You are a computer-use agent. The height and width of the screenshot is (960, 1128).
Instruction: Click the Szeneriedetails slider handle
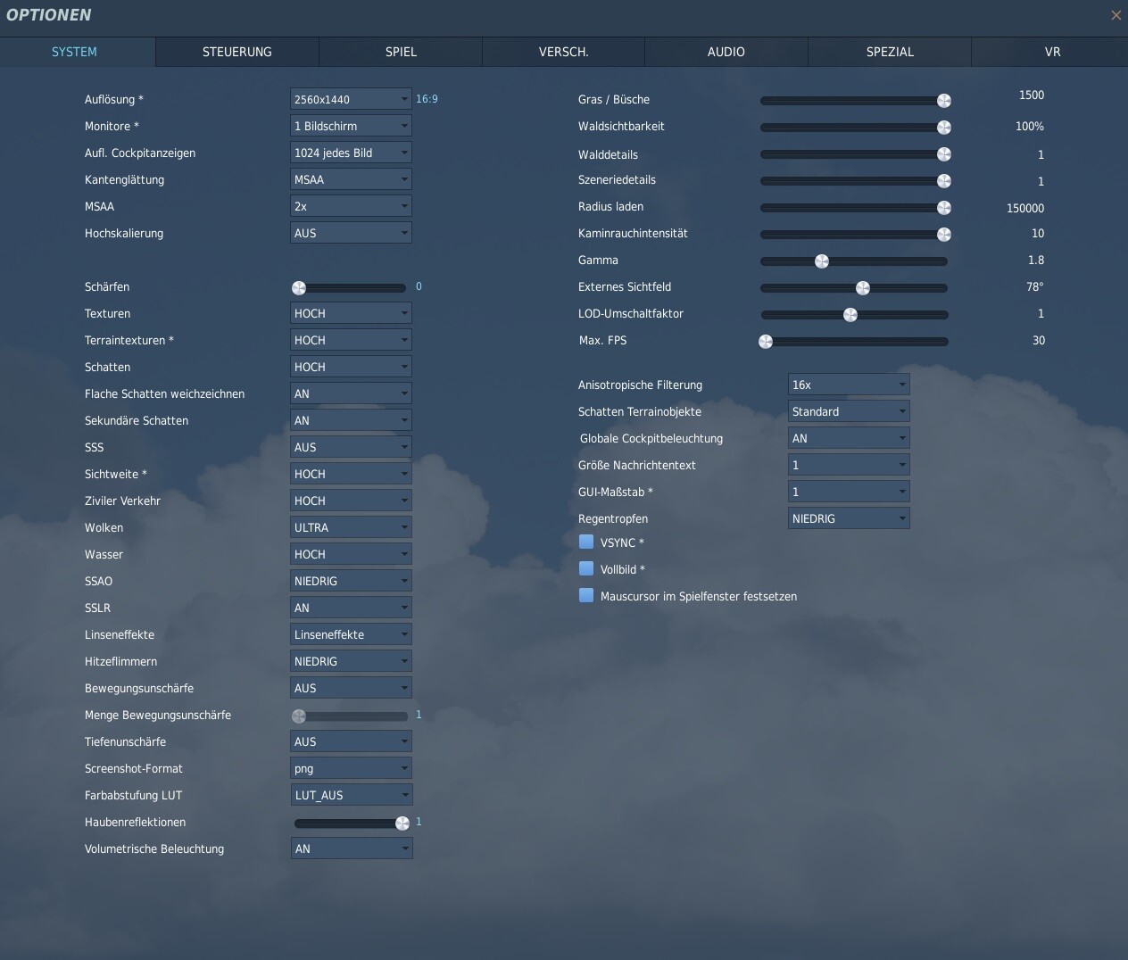pos(943,181)
